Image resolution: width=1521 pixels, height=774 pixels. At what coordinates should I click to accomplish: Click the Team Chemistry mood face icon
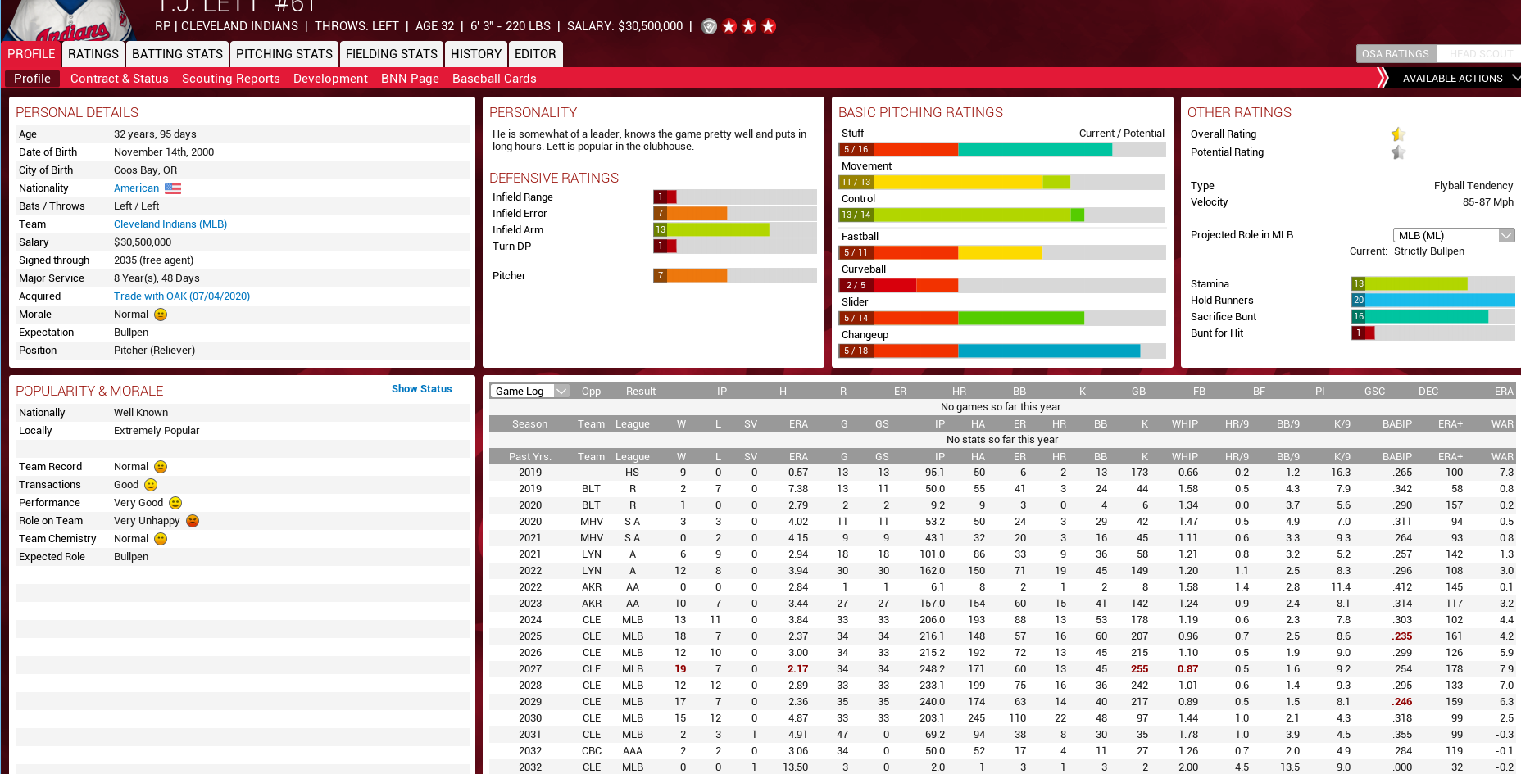click(x=161, y=539)
